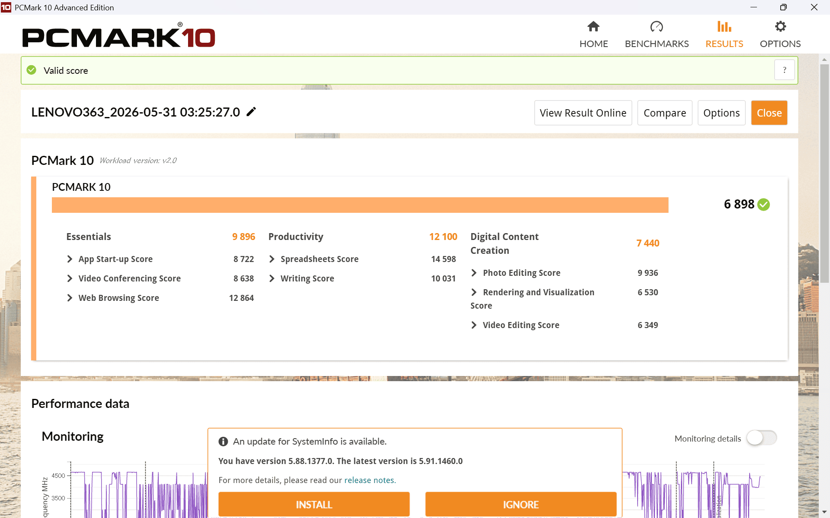Click the Spreadsheets value 14 598

click(444, 259)
